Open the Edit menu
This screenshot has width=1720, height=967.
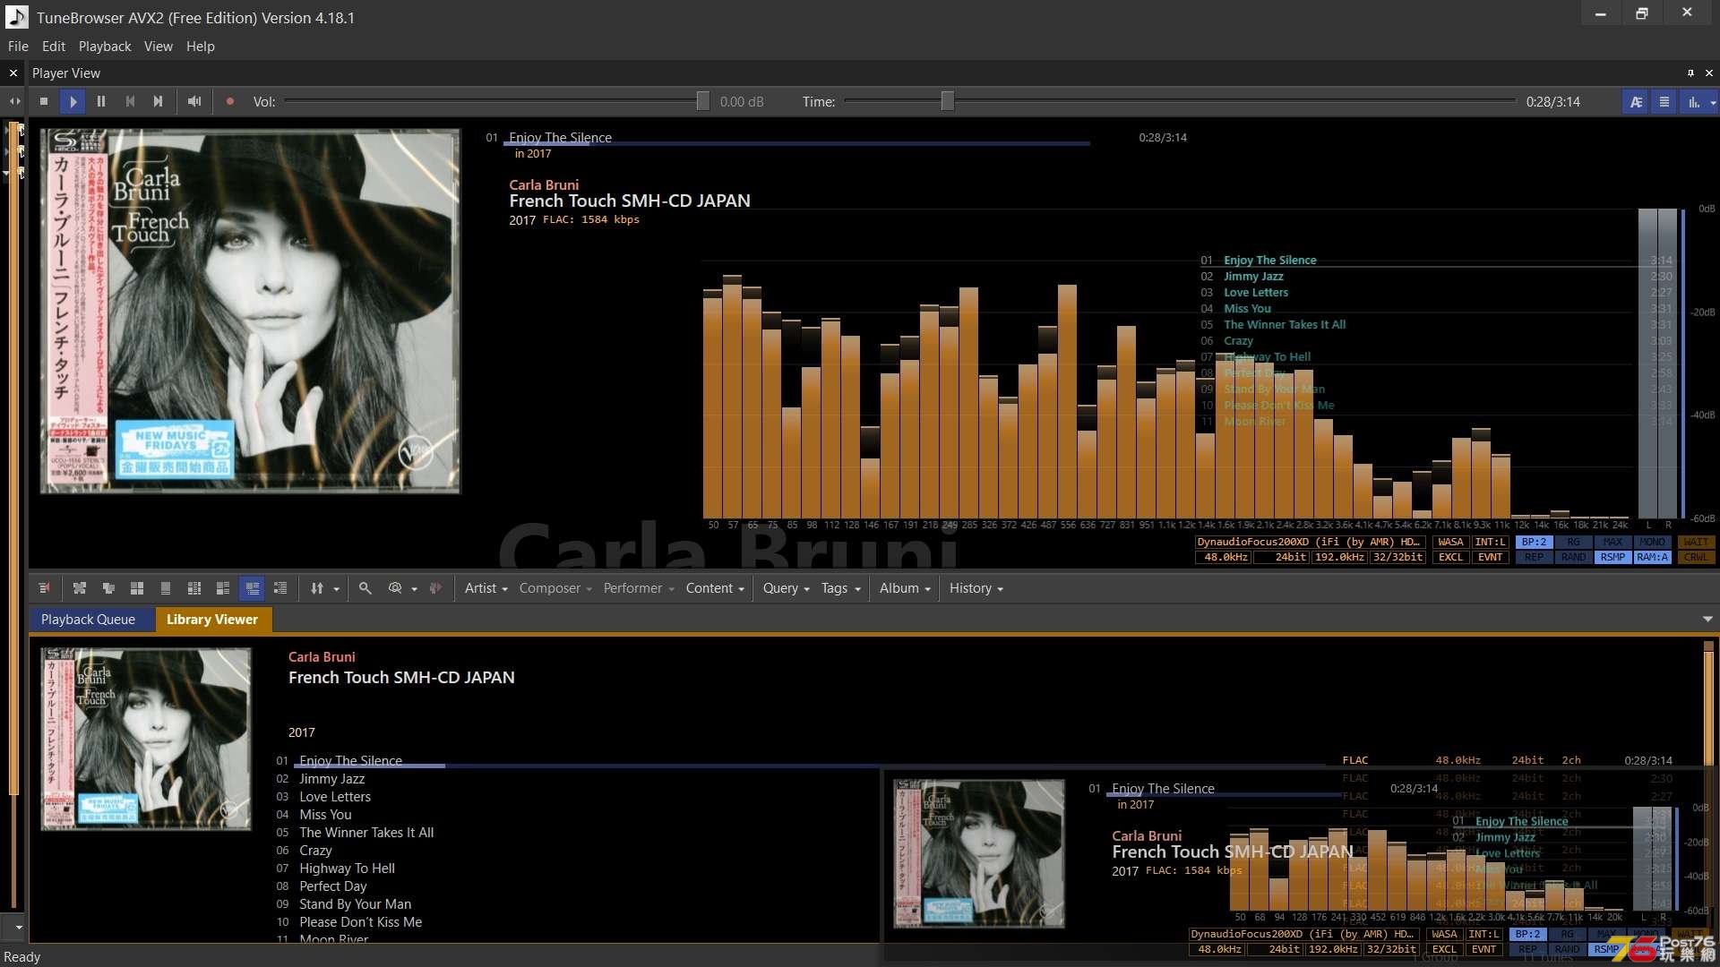[54, 47]
